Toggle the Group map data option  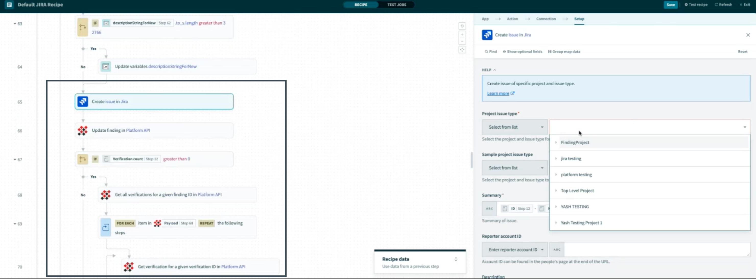click(565, 51)
